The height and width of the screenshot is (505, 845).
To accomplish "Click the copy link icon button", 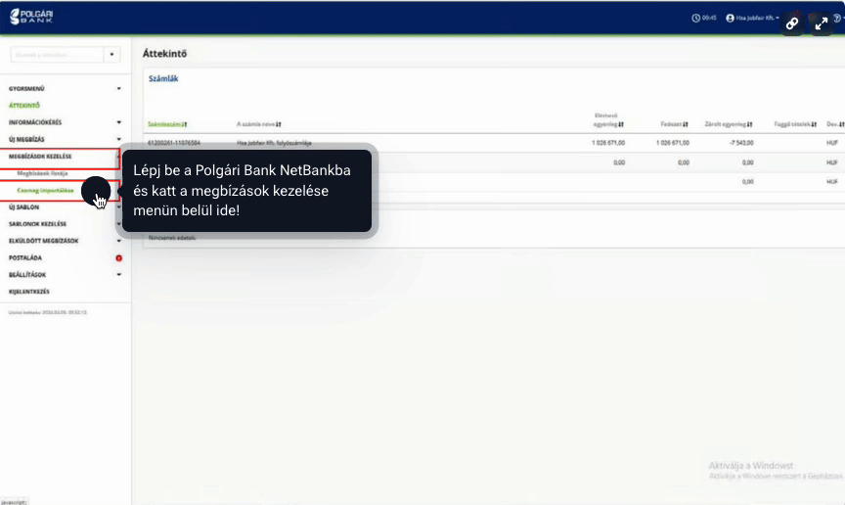I will click(792, 23).
